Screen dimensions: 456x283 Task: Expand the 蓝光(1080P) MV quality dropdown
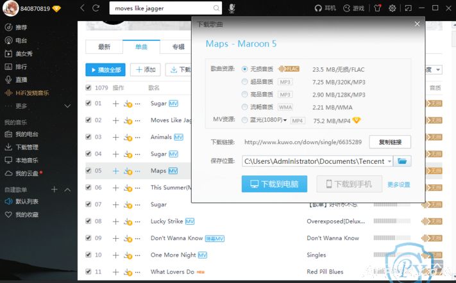click(285, 120)
